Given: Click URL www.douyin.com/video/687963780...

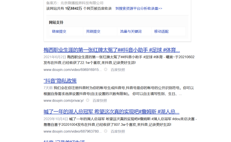Looking at the screenshot, I should pos(72,131).
